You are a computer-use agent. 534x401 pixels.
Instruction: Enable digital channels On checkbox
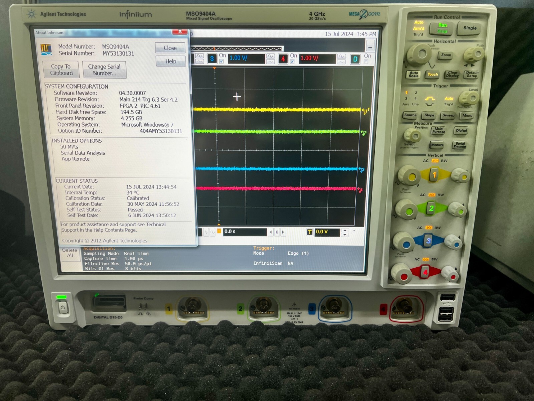366,62
